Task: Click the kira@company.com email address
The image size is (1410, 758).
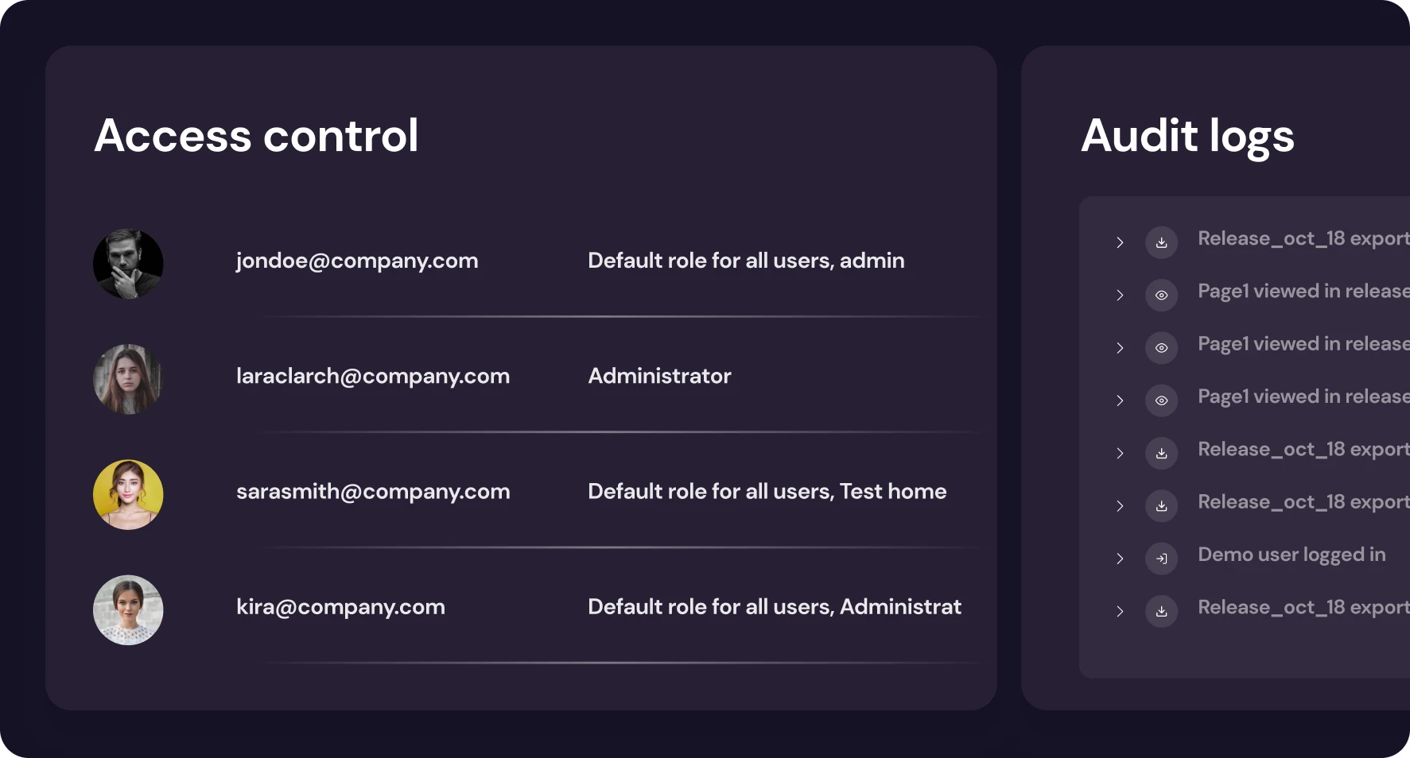Action: (x=340, y=607)
